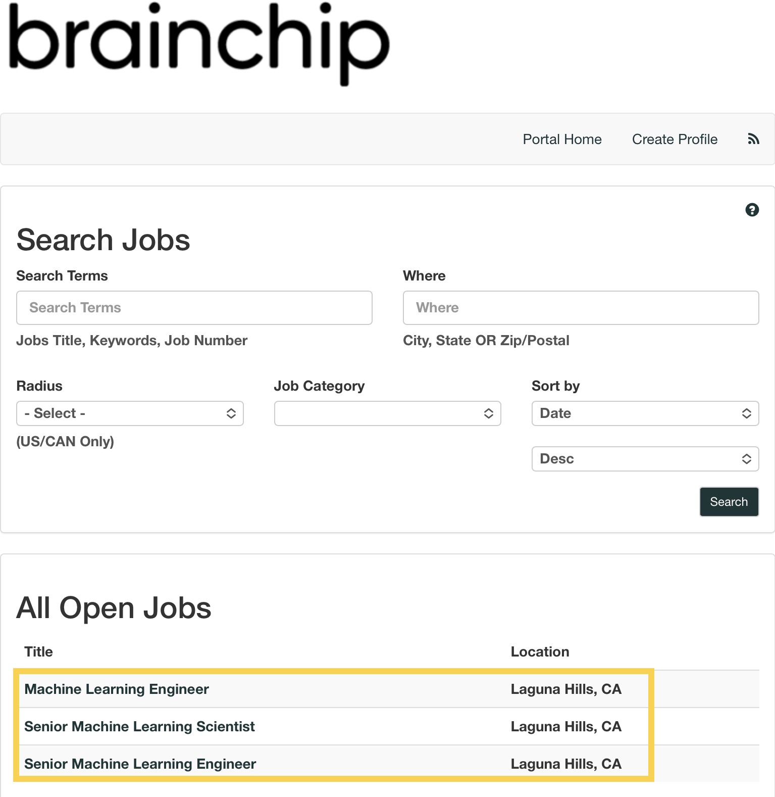775x797 pixels.
Task: Go to Portal Home
Action: click(562, 139)
